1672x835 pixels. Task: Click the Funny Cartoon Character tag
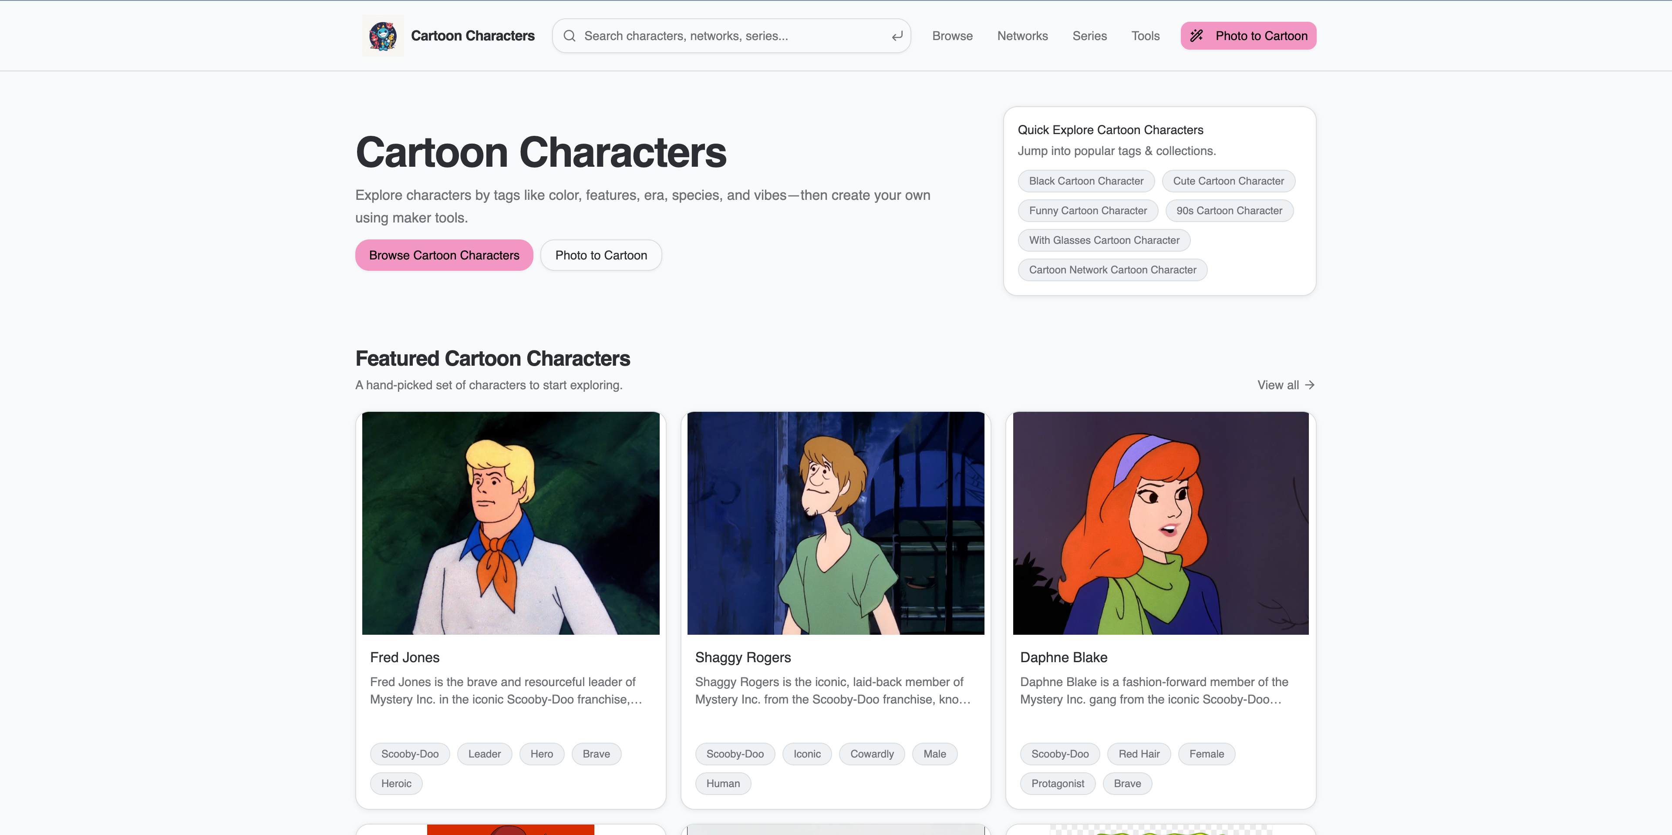tap(1088, 210)
